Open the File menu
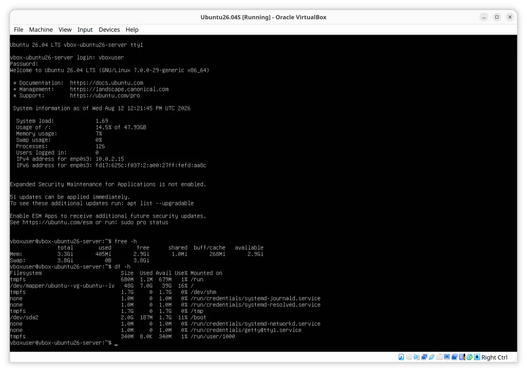The width and height of the screenshot is (527, 372). coord(19,30)
